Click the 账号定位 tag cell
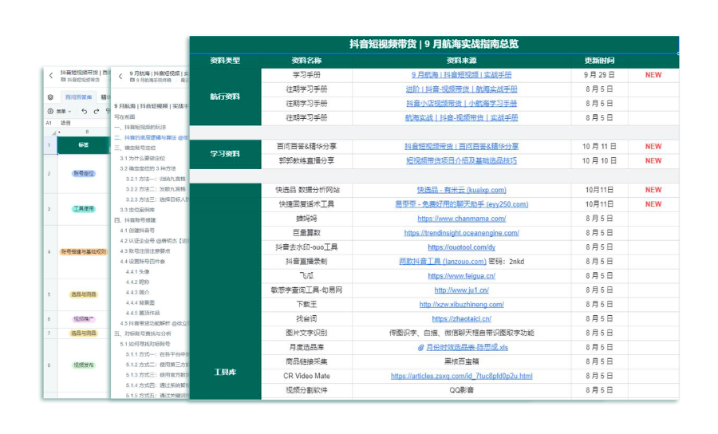This screenshot has height=434, width=718. point(83,173)
